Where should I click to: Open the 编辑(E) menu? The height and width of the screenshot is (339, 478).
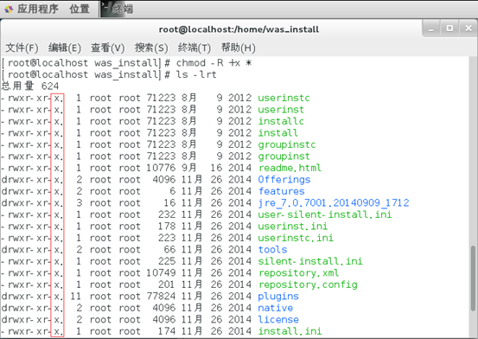(65, 48)
